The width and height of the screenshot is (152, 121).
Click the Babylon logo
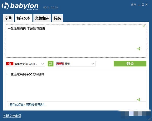click(x=20, y=6)
